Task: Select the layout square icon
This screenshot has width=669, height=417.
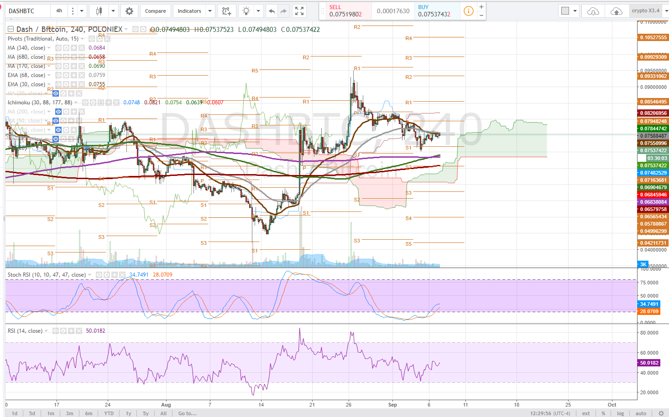Action: (565, 11)
